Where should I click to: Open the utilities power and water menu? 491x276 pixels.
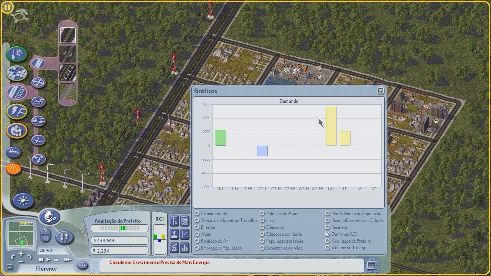click(x=16, y=111)
